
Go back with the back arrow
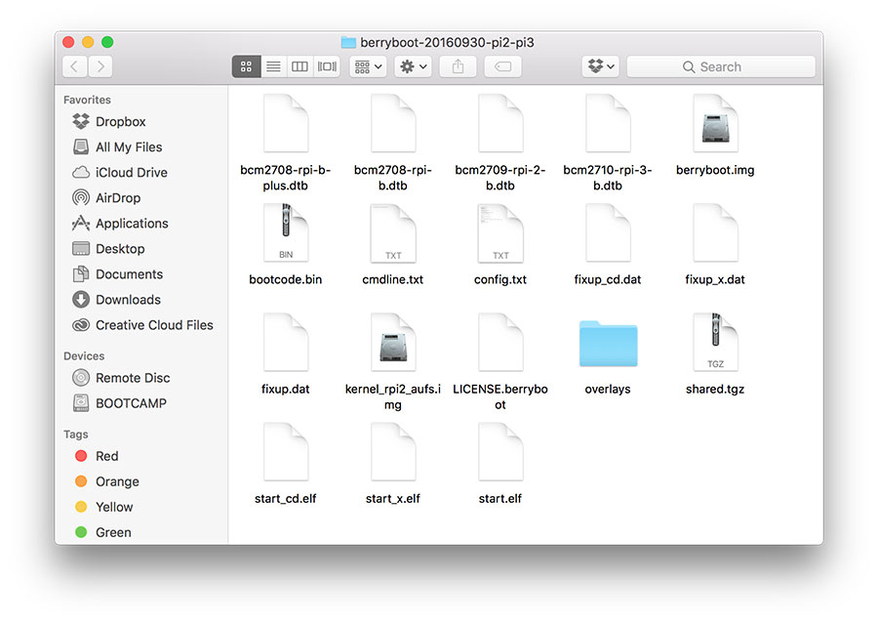[x=75, y=66]
